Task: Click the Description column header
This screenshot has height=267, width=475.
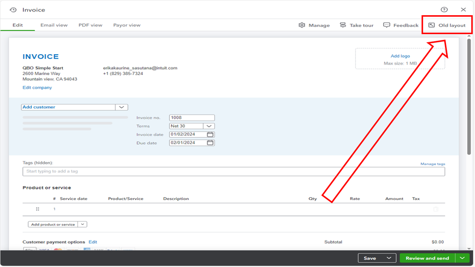Action: (x=176, y=199)
